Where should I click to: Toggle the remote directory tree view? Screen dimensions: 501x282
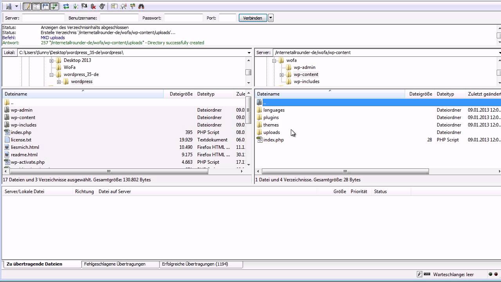point(45,6)
